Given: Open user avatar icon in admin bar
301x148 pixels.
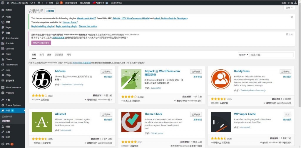Looking at the screenshot, I should click(x=295, y=3).
